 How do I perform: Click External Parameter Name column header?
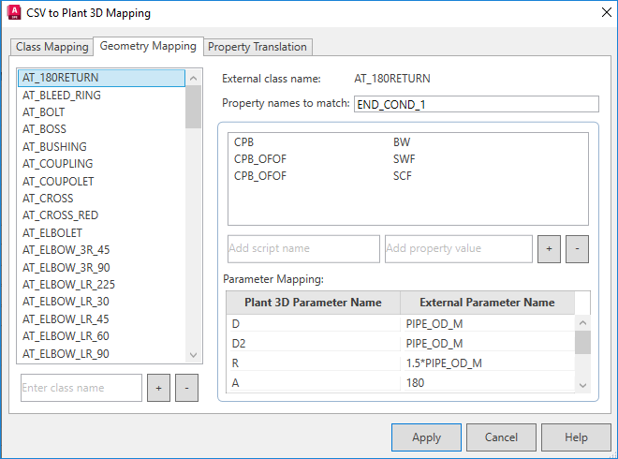[x=487, y=303]
